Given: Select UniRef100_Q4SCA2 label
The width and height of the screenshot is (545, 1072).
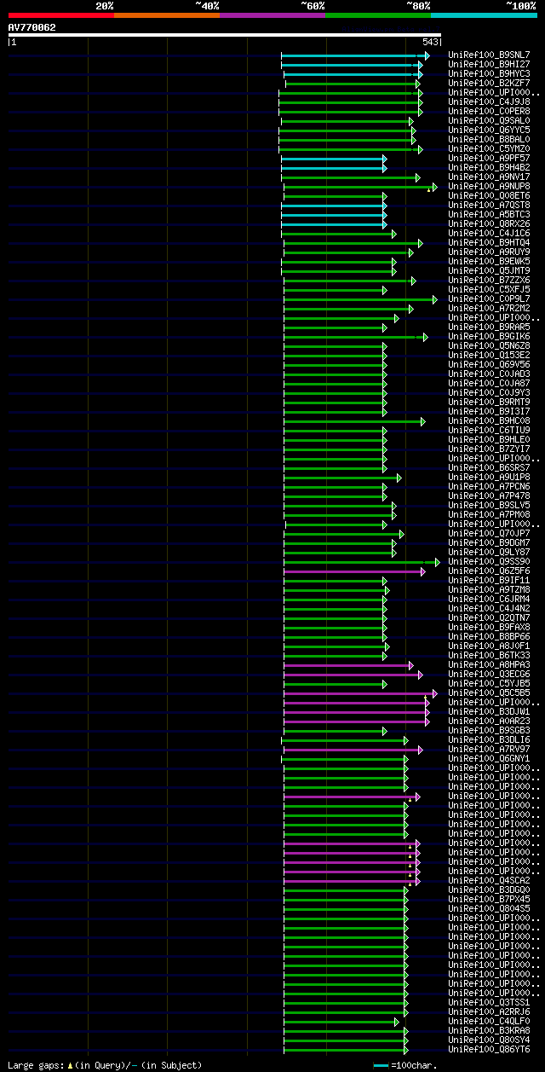Looking at the screenshot, I should click(x=489, y=881).
